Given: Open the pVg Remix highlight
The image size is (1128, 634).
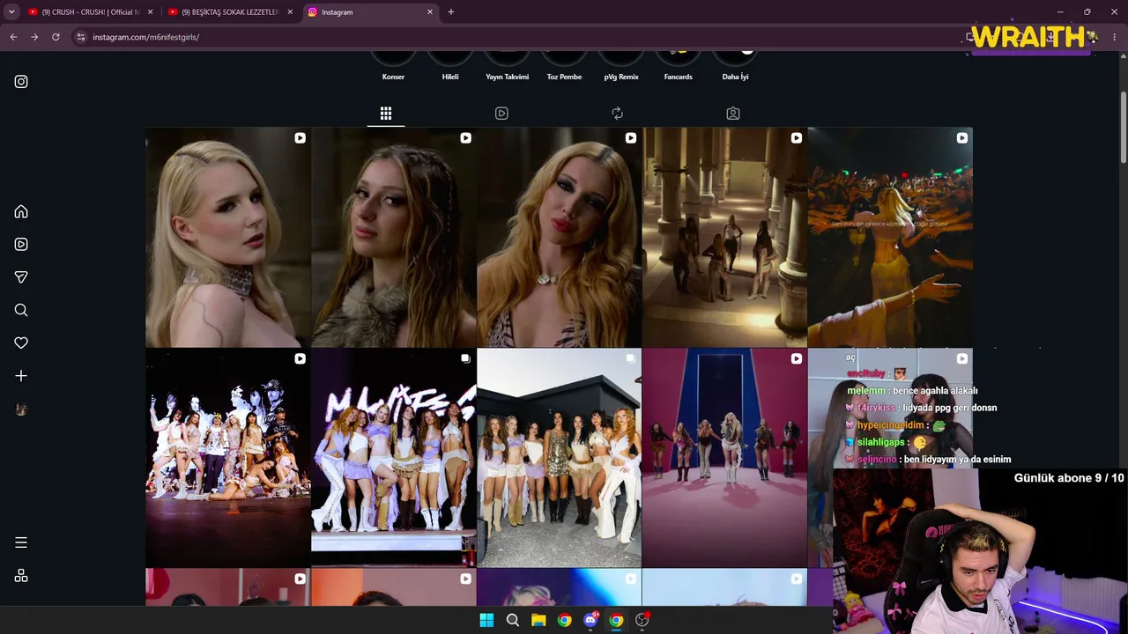Looking at the screenshot, I should pos(621,67).
